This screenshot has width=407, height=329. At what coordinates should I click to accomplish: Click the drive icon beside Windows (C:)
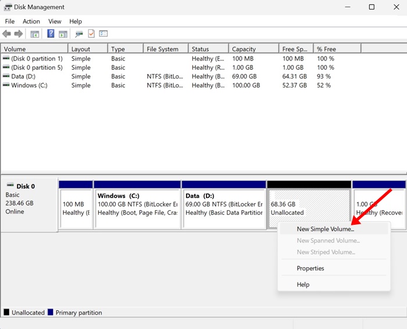coord(6,85)
